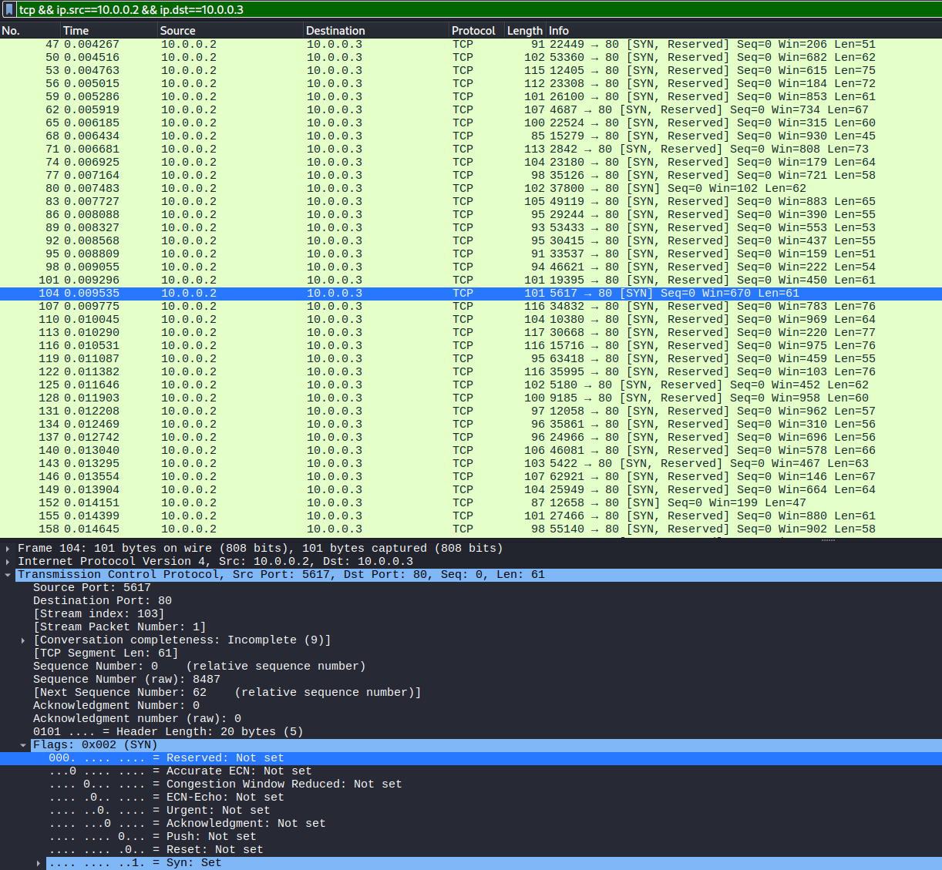The height and width of the screenshot is (870, 942).
Task: Sort by the Length column header
Action: (x=524, y=31)
